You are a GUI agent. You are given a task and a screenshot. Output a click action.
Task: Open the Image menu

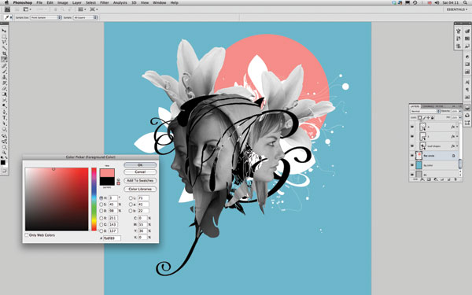(x=63, y=2)
